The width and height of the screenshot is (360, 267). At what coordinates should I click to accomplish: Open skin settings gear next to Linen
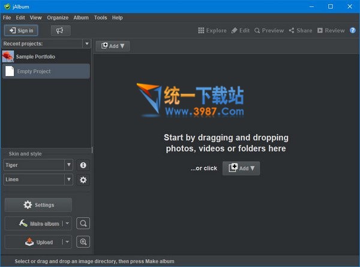[83, 180]
